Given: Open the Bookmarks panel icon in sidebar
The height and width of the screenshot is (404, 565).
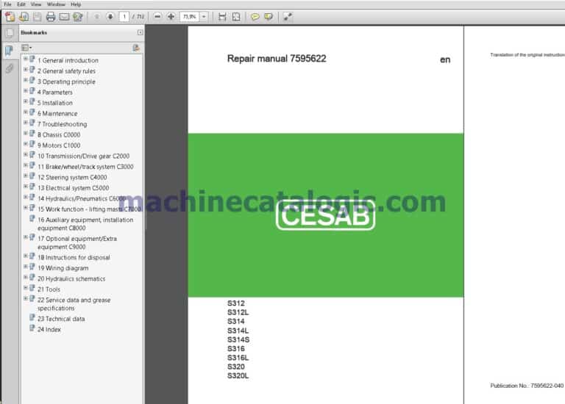Looking at the screenshot, I should (10, 51).
